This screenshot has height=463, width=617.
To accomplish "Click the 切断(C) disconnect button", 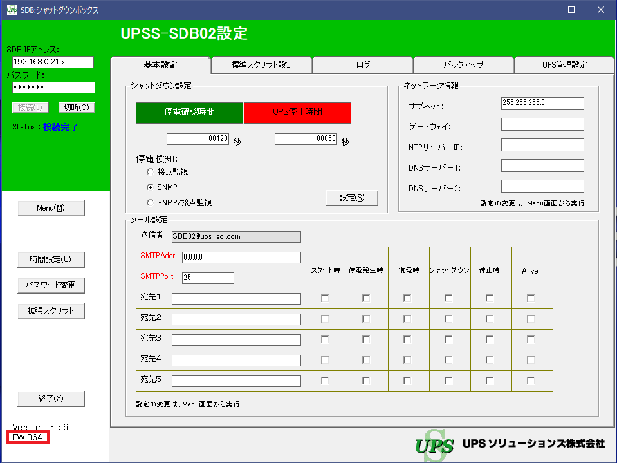I will coord(77,107).
